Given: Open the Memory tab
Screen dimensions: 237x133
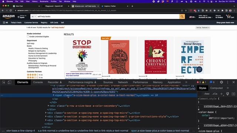Looking at the screenshot, I should point(158,82).
